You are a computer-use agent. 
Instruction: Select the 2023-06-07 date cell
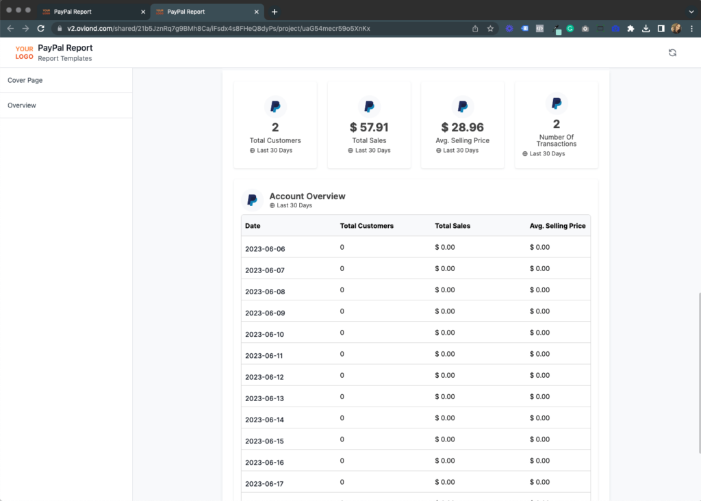click(x=265, y=270)
